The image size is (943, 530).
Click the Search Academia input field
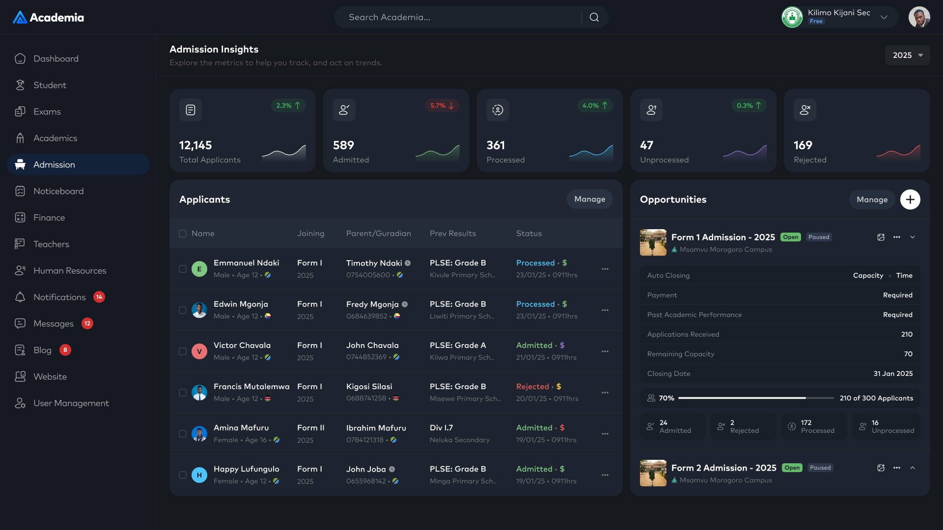tap(457, 17)
